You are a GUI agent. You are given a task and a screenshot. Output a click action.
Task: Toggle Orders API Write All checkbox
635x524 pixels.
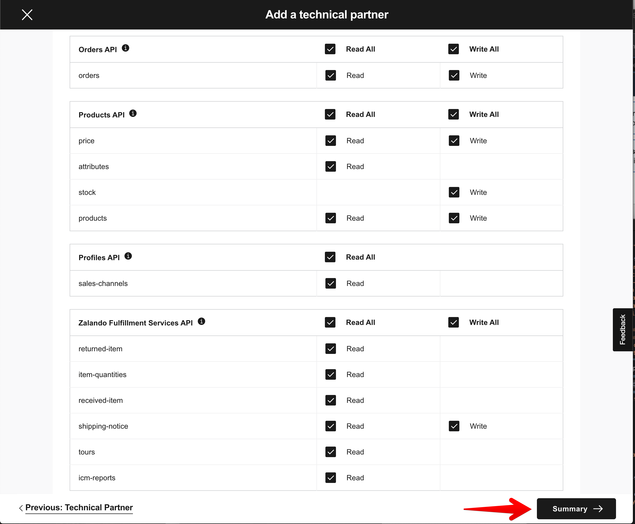tap(453, 49)
